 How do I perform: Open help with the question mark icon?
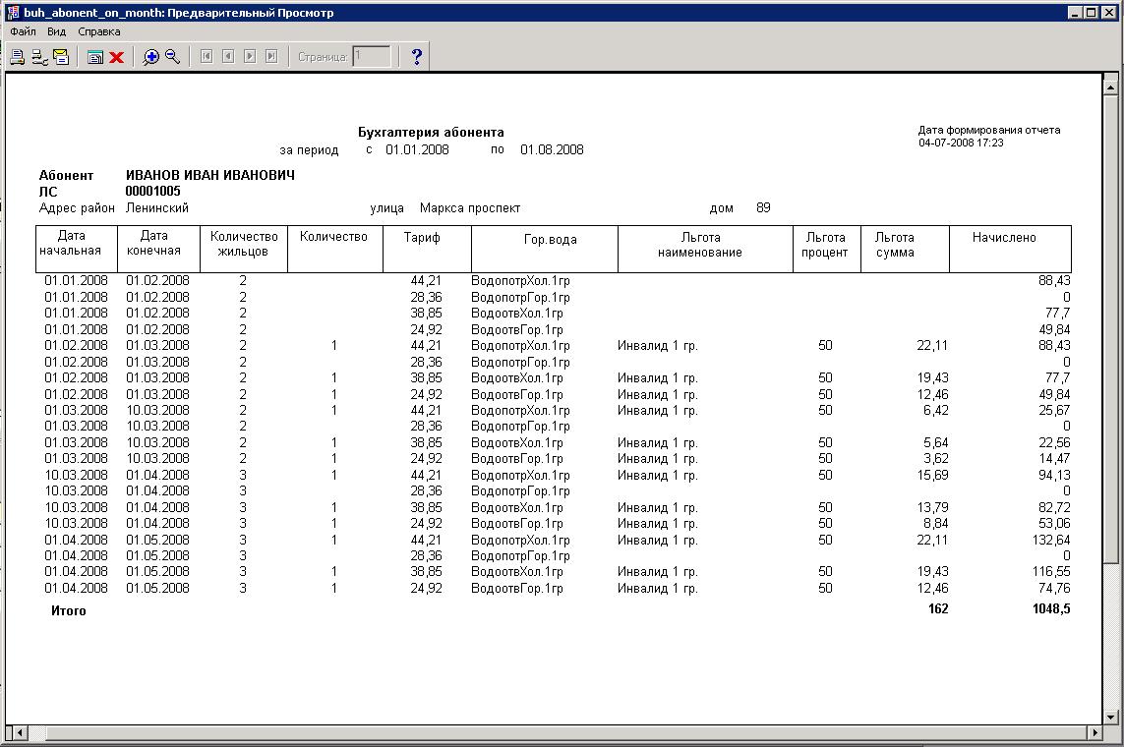(416, 57)
